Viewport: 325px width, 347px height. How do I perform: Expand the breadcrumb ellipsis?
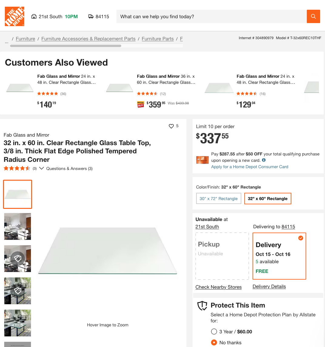(x=7, y=42)
